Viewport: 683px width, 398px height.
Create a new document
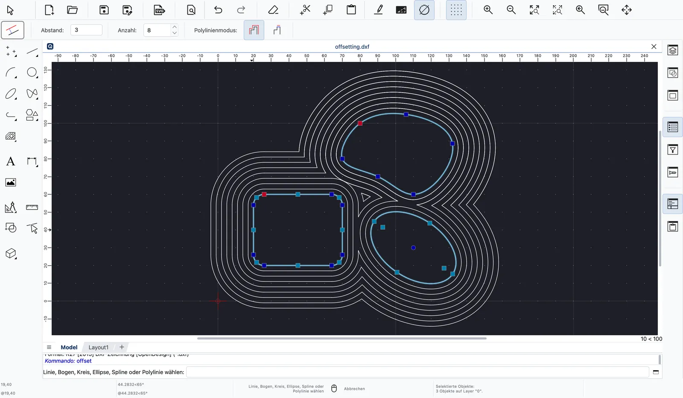click(49, 10)
